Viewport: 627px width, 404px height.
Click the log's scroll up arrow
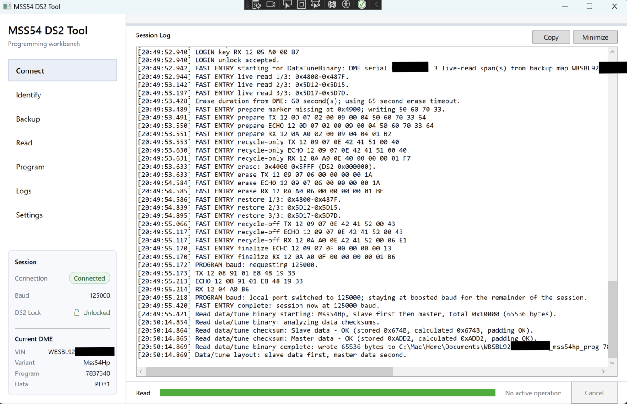[x=612, y=52]
